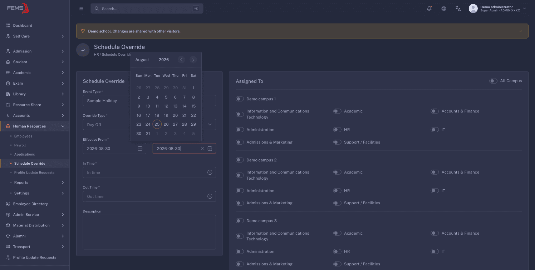
Task: Toggle the sidebar hamburger menu
Action: point(81,9)
